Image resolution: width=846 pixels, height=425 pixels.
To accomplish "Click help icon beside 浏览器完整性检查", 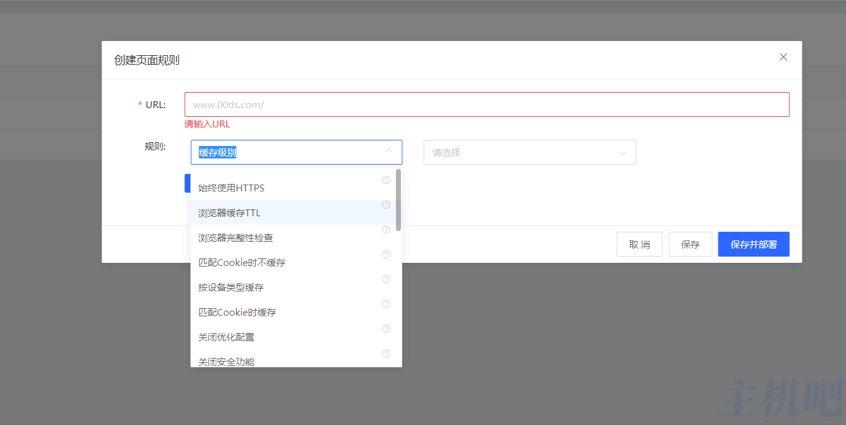I will point(386,229).
